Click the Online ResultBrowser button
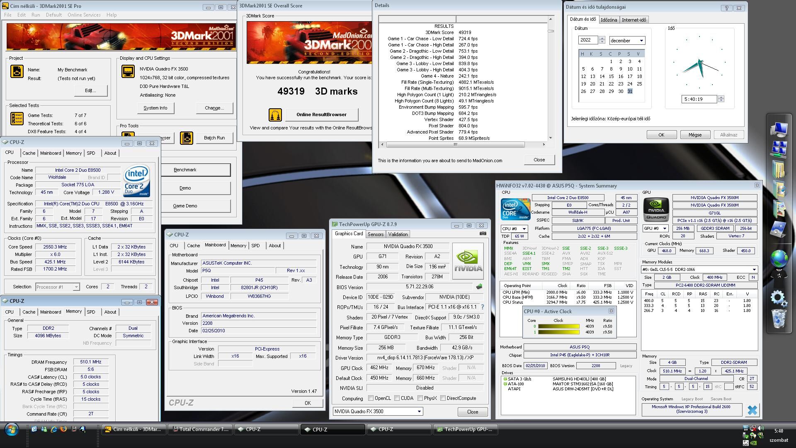Screen dimensions: 796x448 (321, 114)
